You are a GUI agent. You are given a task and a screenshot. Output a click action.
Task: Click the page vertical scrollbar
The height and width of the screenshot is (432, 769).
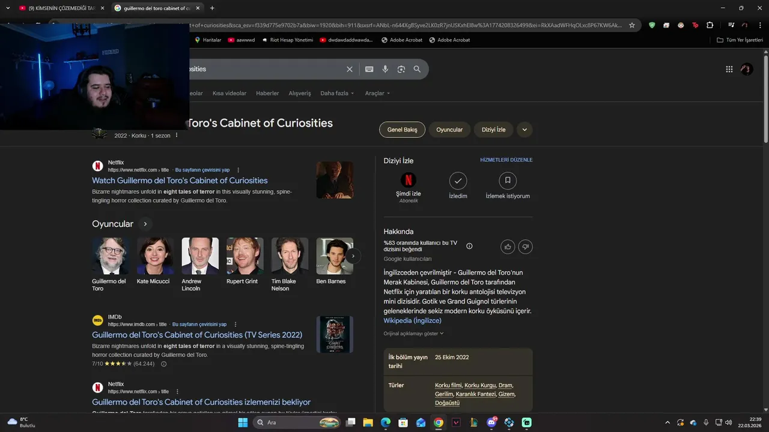pyautogui.click(x=765, y=99)
